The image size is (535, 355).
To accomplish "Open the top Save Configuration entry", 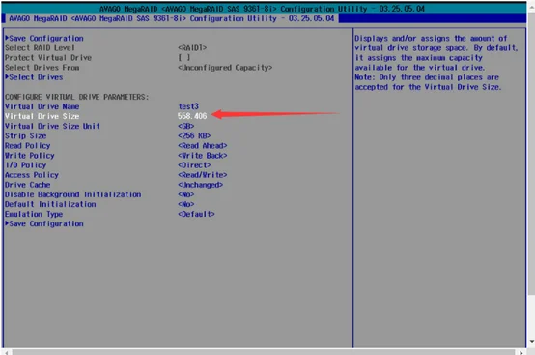I will coord(44,39).
